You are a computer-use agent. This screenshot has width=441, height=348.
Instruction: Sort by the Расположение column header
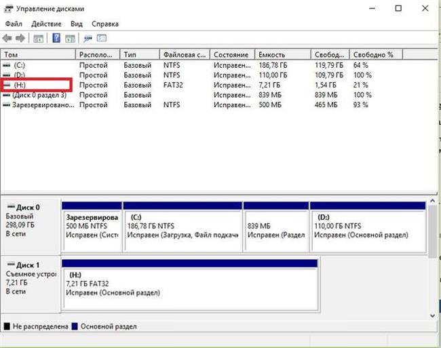pyautogui.click(x=98, y=54)
